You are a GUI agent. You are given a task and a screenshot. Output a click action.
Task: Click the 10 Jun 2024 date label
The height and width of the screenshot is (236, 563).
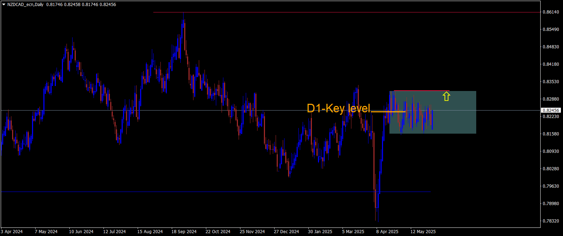click(x=81, y=232)
